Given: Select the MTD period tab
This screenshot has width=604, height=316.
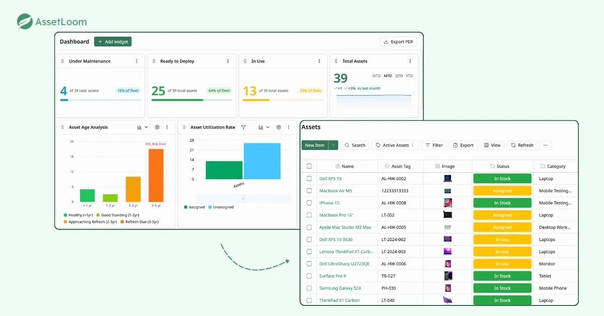Looking at the screenshot, I should tap(388, 76).
